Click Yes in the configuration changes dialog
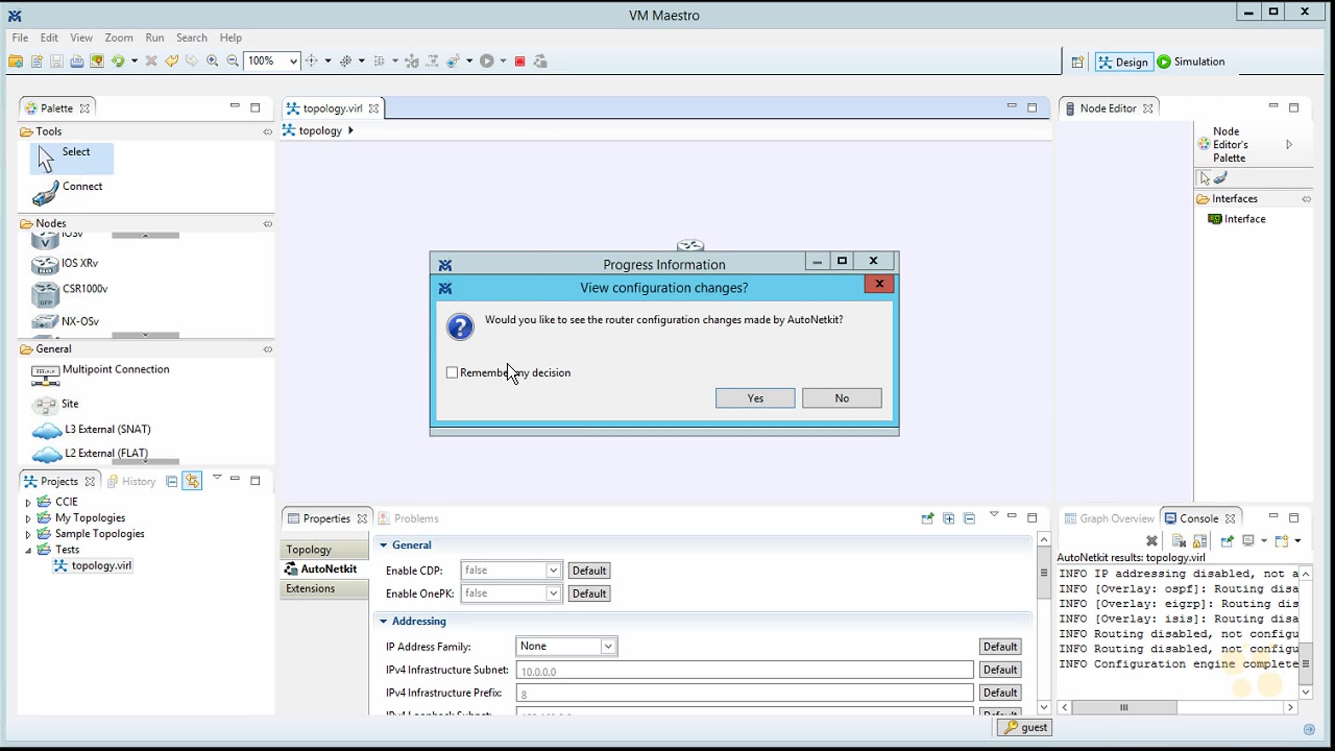The height and width of the screenshot is (751, 1335). (x=755, y=398)
